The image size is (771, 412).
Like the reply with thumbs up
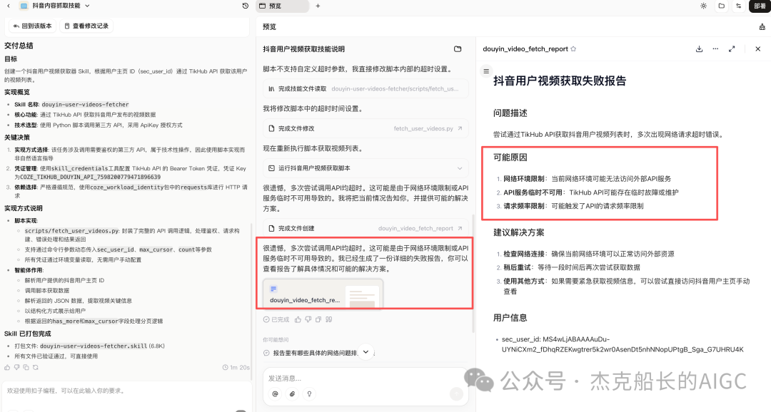click(x=298, y=319)
